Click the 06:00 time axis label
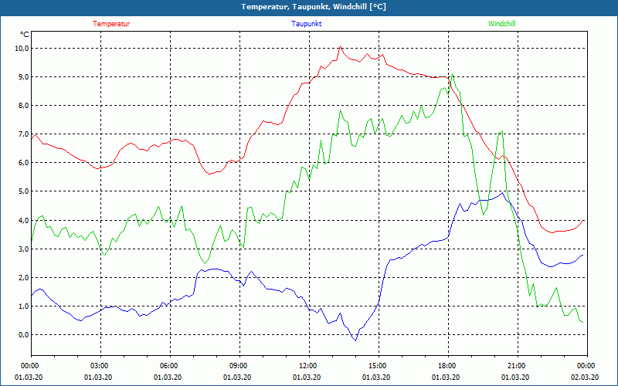 point(170,366)
